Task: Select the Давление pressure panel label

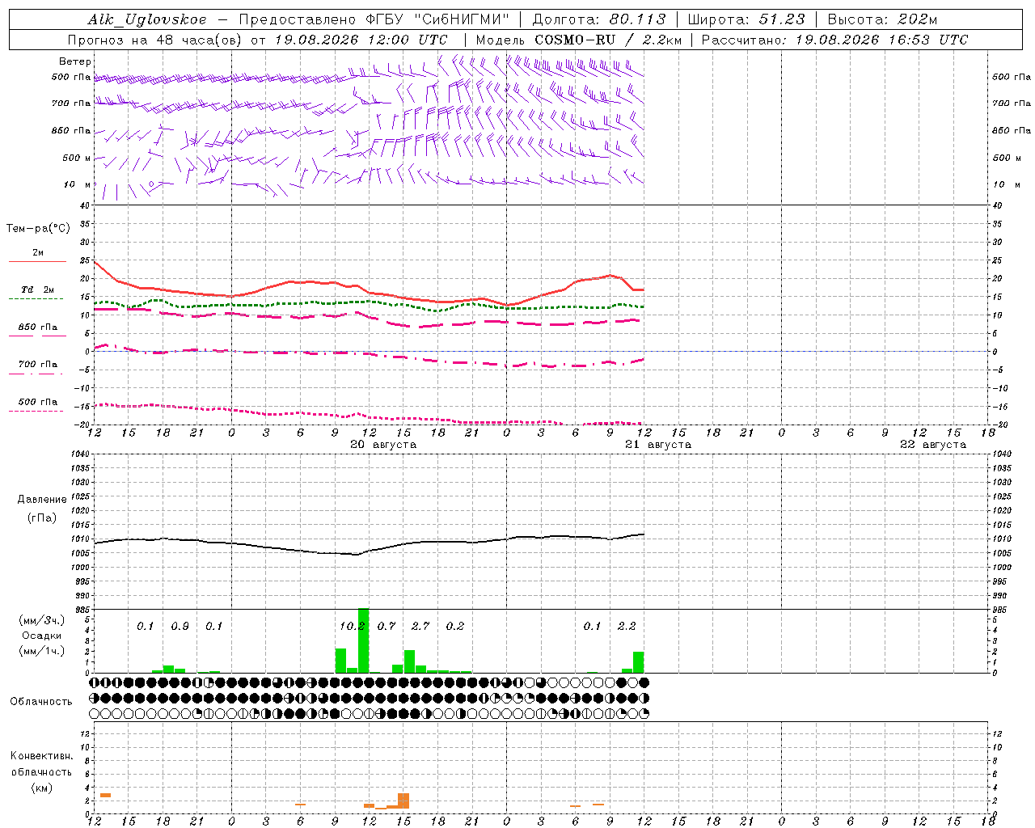Action: click(x=42, y=500)
